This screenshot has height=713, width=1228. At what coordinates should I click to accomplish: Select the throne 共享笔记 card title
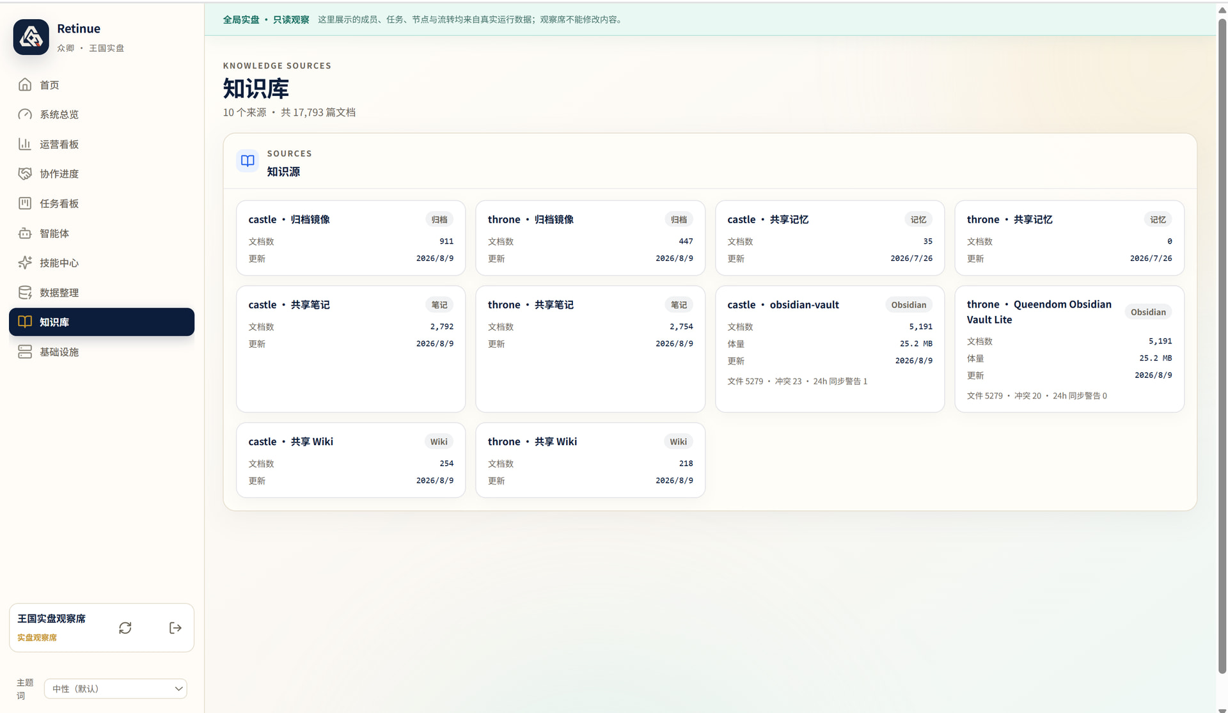click(x=531, y=305)
